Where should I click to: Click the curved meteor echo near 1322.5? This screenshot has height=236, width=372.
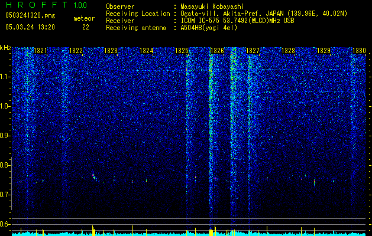(x=95, y=178)
